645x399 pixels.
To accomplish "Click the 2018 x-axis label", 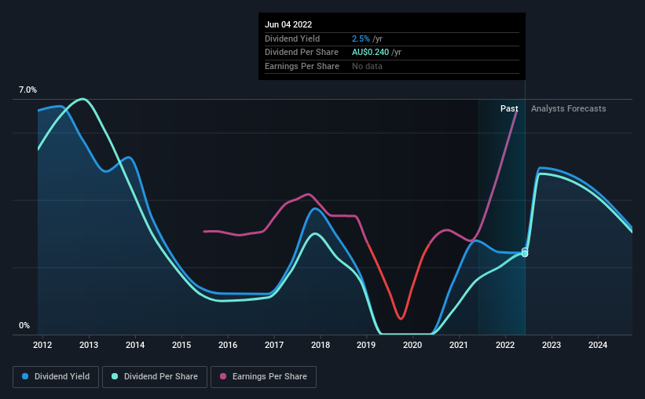I will click(x=321, y=345).
